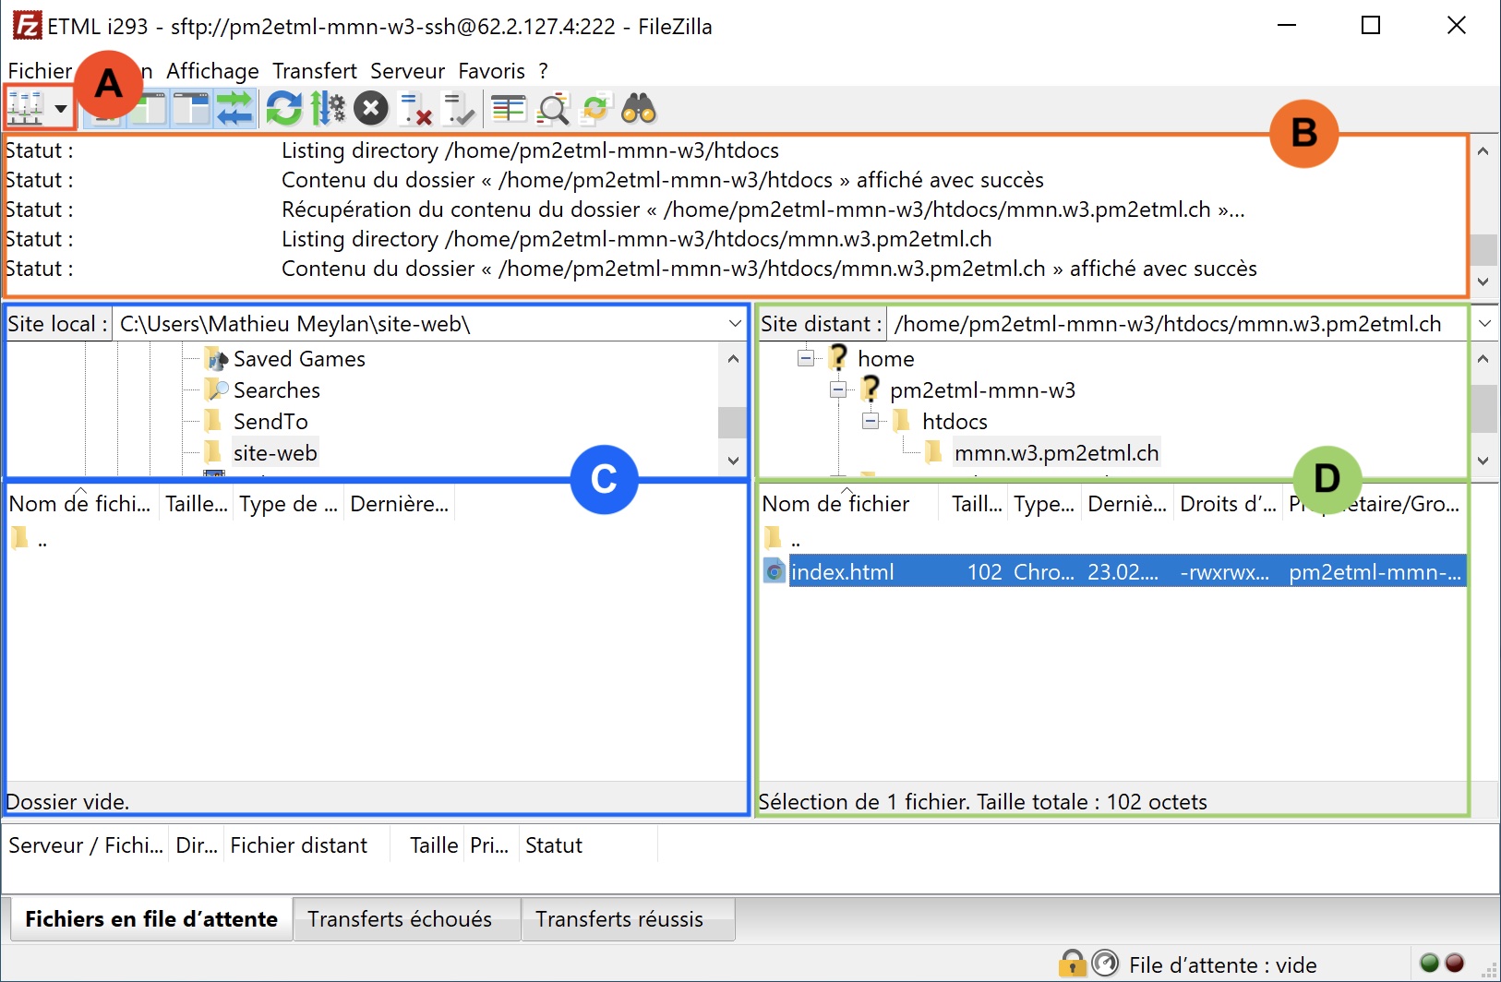Disconnect from the current server

point(416,109)
